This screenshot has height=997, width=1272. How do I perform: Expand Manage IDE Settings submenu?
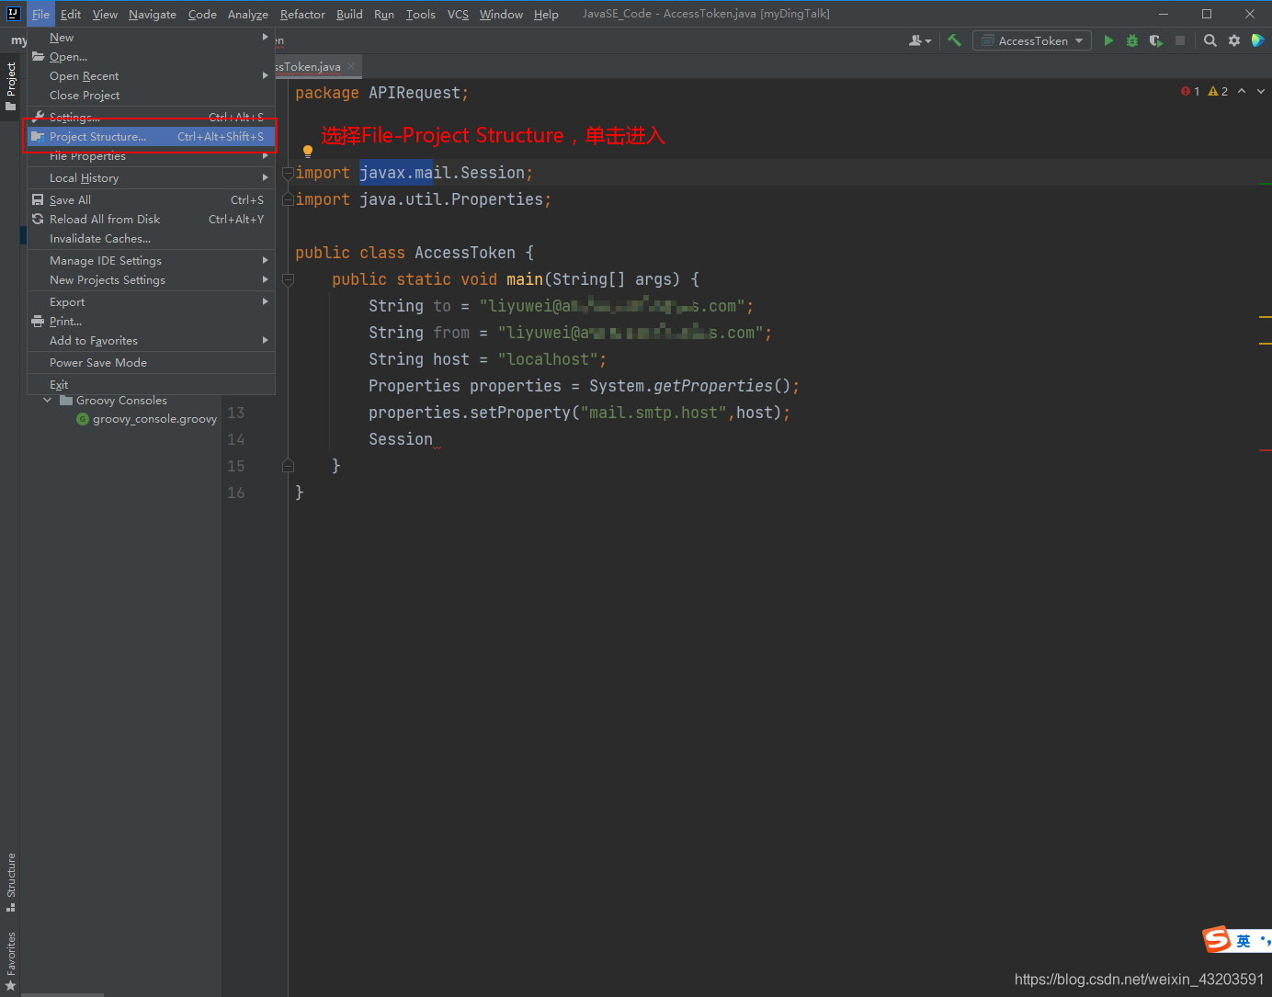tap(152, 261)
